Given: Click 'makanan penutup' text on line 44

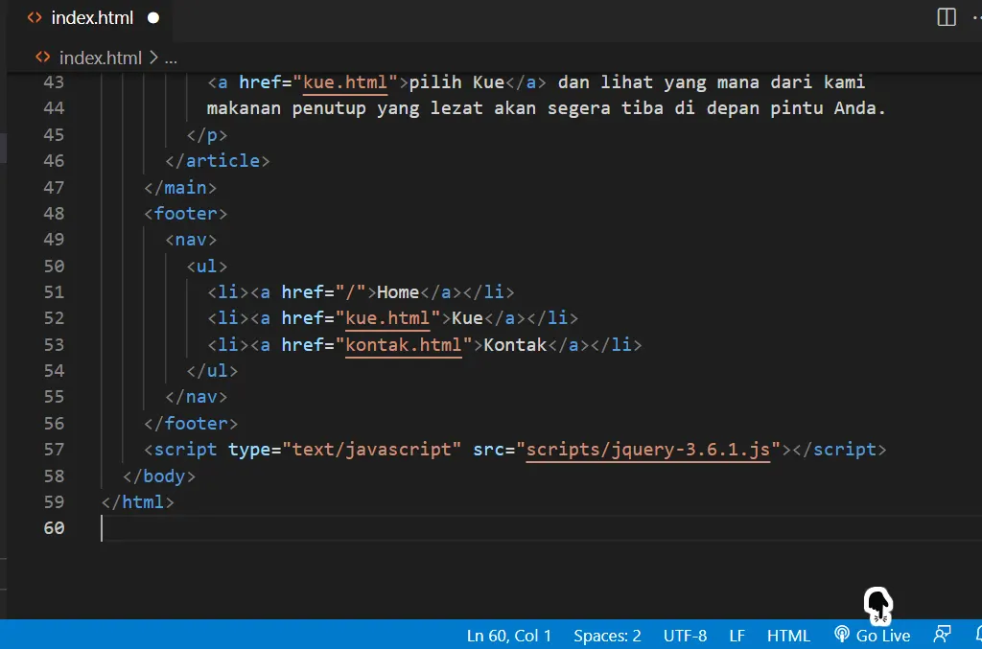Looking at the screenshot, I should (286, 108).
